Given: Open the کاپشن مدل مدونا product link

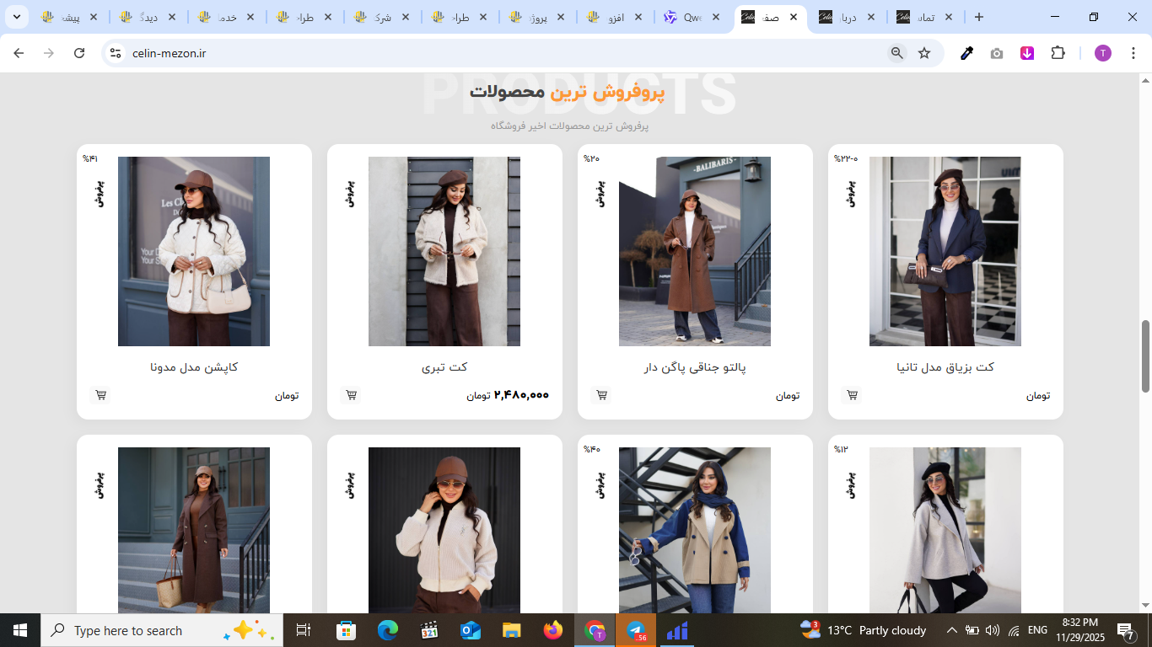Looking at the screenshot, I should (x=194, y=367).
